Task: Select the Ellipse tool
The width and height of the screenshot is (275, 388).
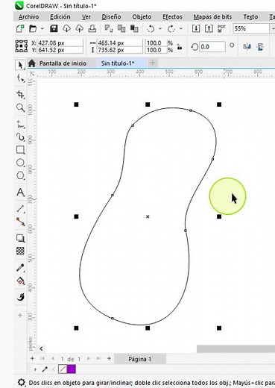Action: 20,163
